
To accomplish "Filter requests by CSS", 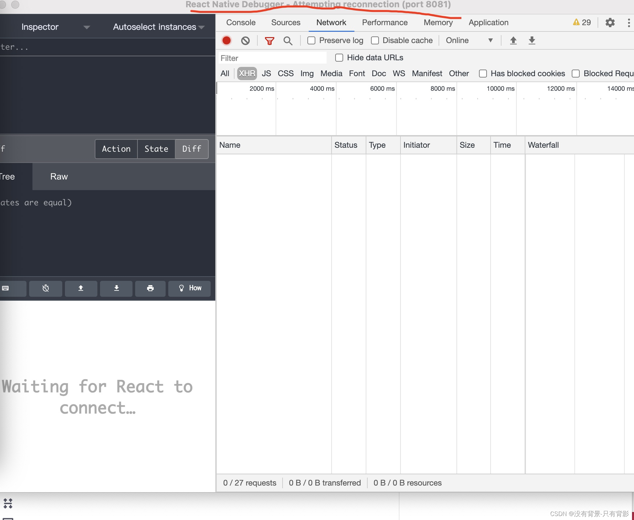I will (x=286, y=74).
